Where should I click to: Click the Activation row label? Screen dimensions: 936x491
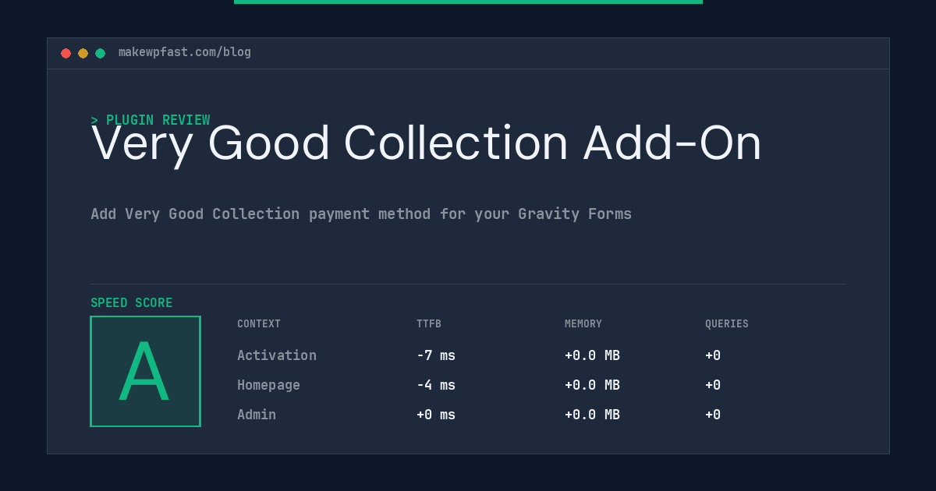point(277,355)
